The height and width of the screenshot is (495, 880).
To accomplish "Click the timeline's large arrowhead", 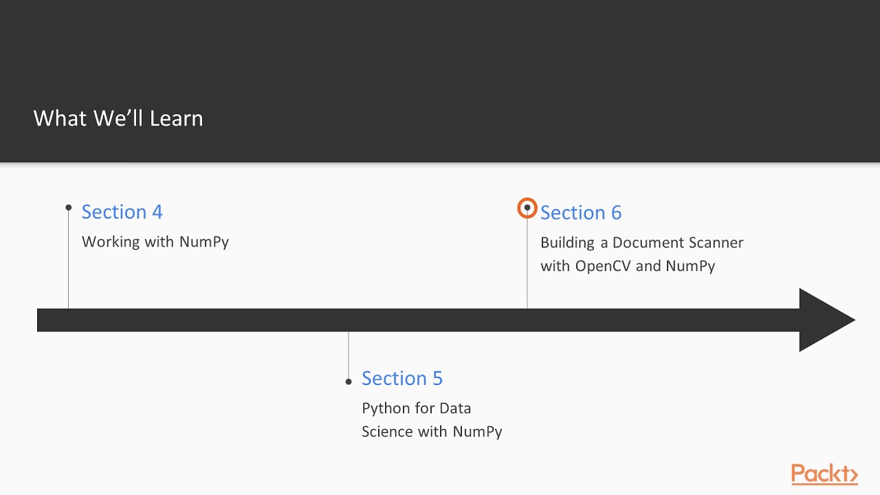I will coord(824,320).
